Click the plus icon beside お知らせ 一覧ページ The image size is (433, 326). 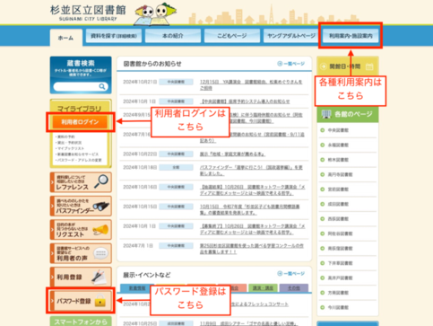coord(280,64)
